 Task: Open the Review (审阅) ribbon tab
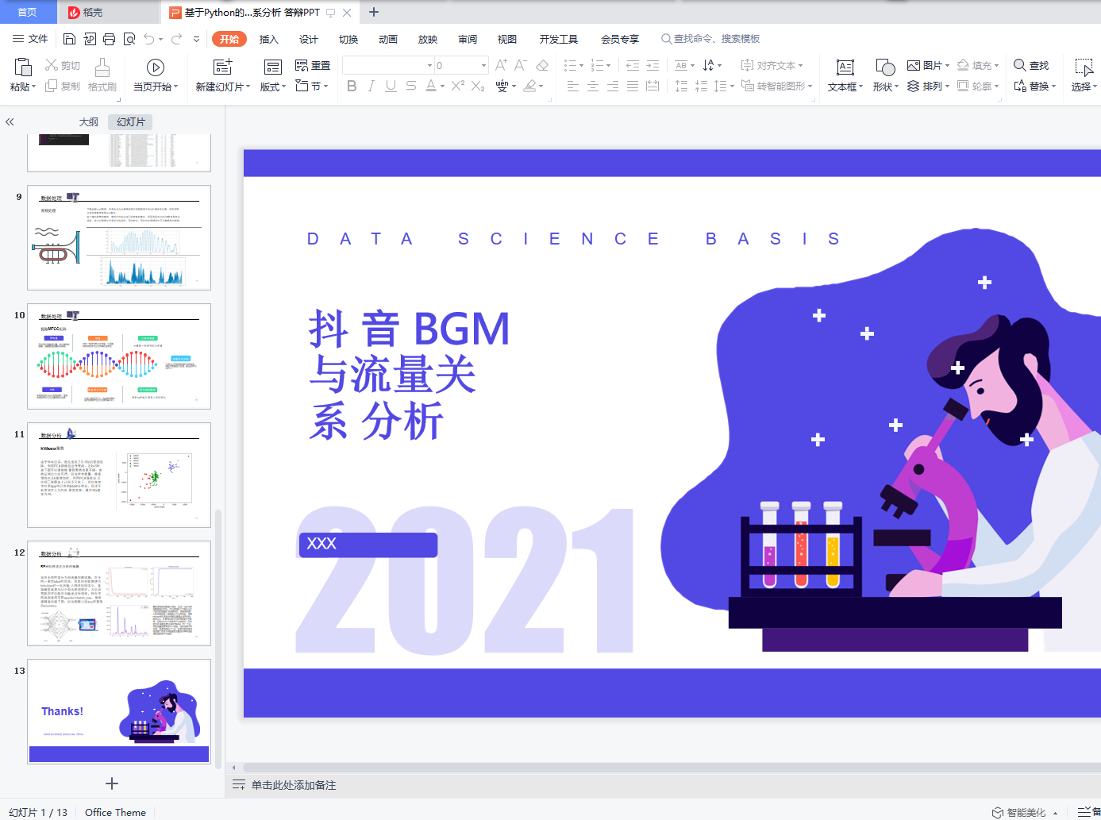468,39
